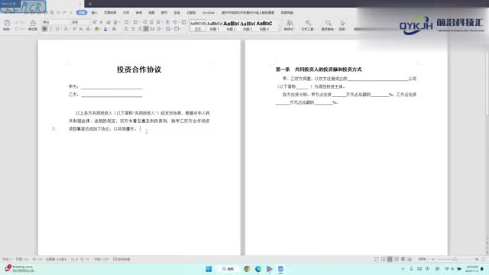Viewport: 489px width, 275px height.
Task: Apply font color swatch
Action: (x=105, y=29)
